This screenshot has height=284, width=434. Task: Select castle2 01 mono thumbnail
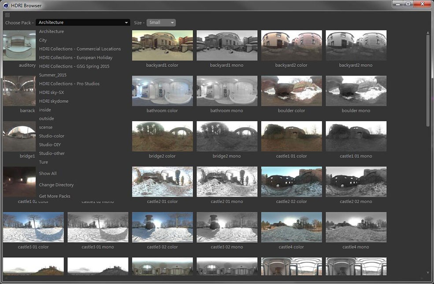tap(227, 182)
